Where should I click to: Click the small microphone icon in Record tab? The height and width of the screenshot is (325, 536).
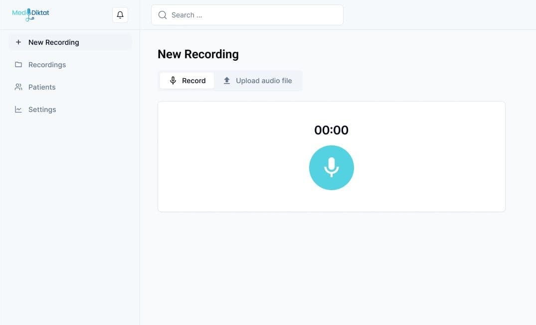[173, 81]
